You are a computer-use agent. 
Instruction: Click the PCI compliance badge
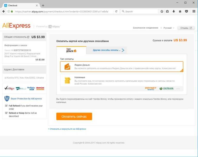coord(21,88)
